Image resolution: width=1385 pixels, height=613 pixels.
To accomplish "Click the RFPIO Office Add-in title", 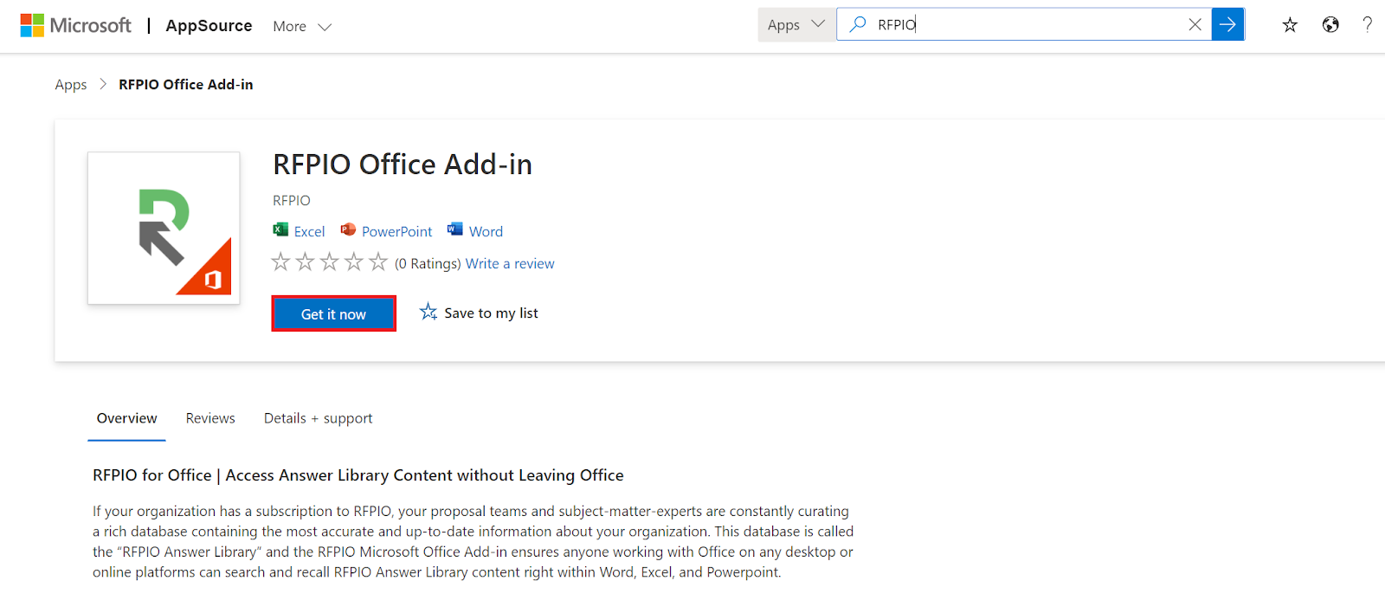I will point(403,165).
